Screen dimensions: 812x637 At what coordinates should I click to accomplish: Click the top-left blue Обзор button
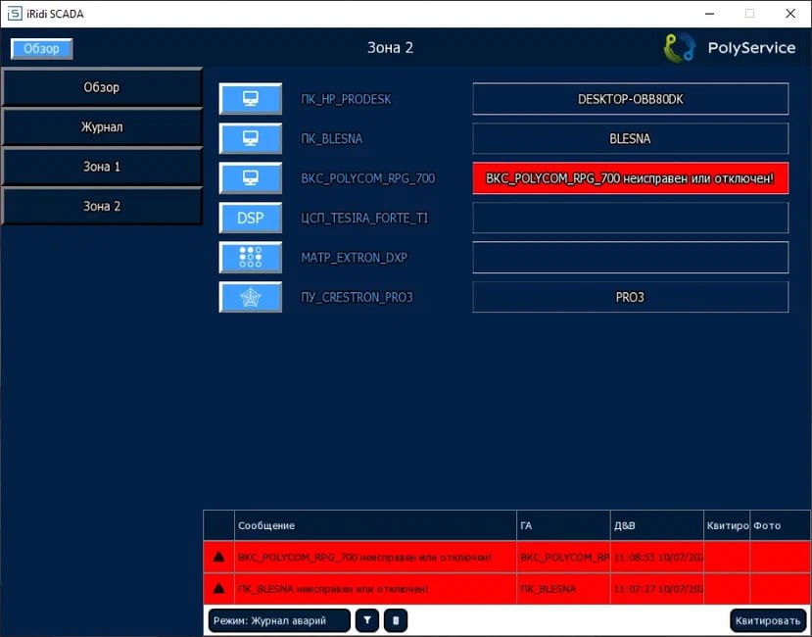pyautogui.click(x=42, y=49)
